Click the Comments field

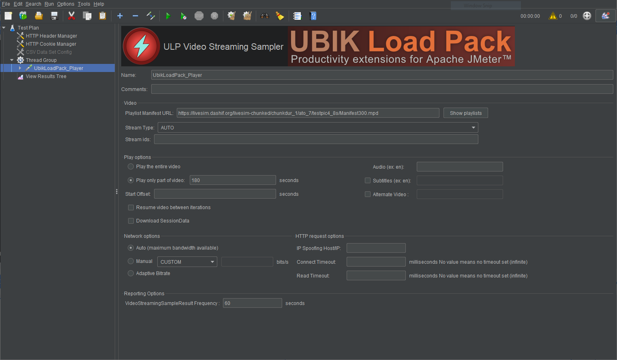tap(382, 89)
